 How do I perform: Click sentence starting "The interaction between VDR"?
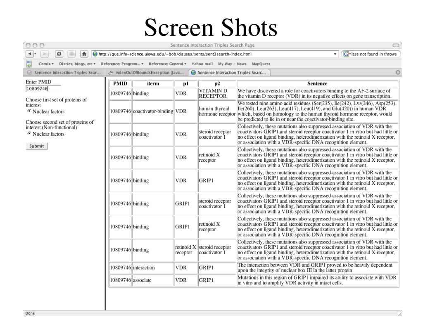(318, 267)
